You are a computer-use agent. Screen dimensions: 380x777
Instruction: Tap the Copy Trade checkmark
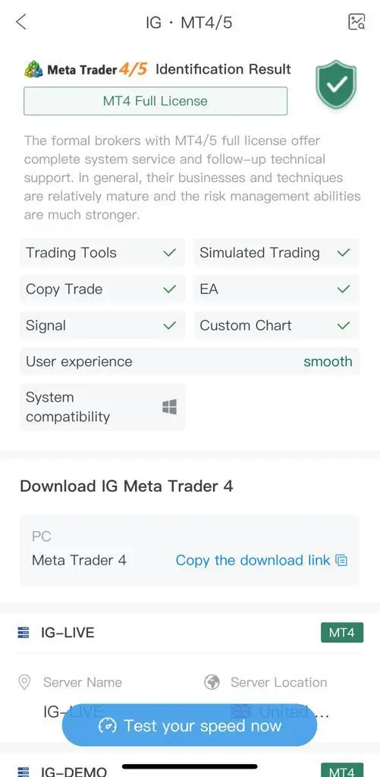[x=169, y=289]
